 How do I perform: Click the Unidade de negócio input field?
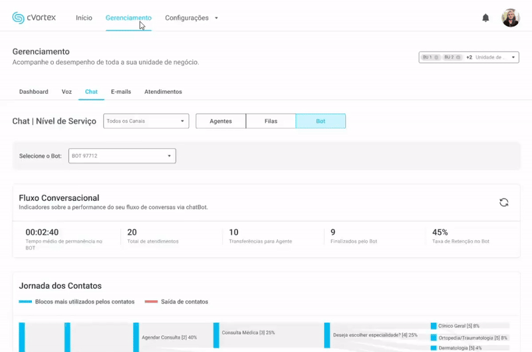tap(492, 57)
